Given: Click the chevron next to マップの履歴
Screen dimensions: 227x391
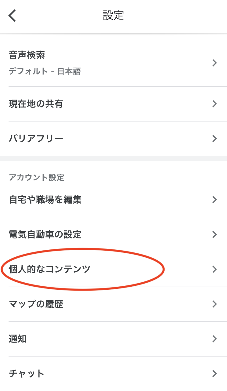Looking at the screenshot, I should (x=214, y=304).
